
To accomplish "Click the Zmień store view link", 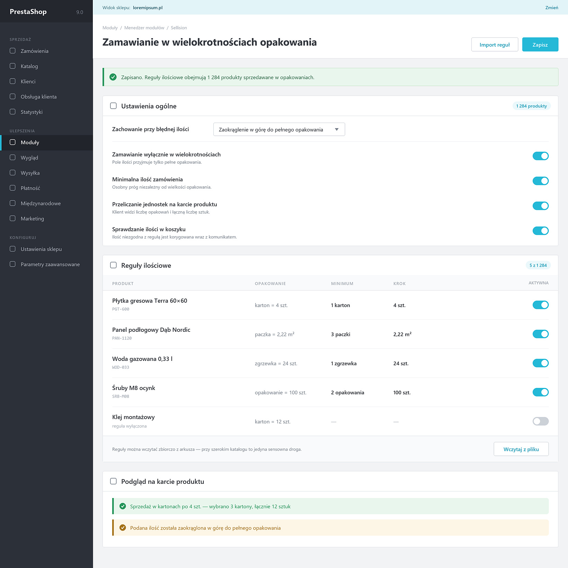I will click(x=551, y=8).
